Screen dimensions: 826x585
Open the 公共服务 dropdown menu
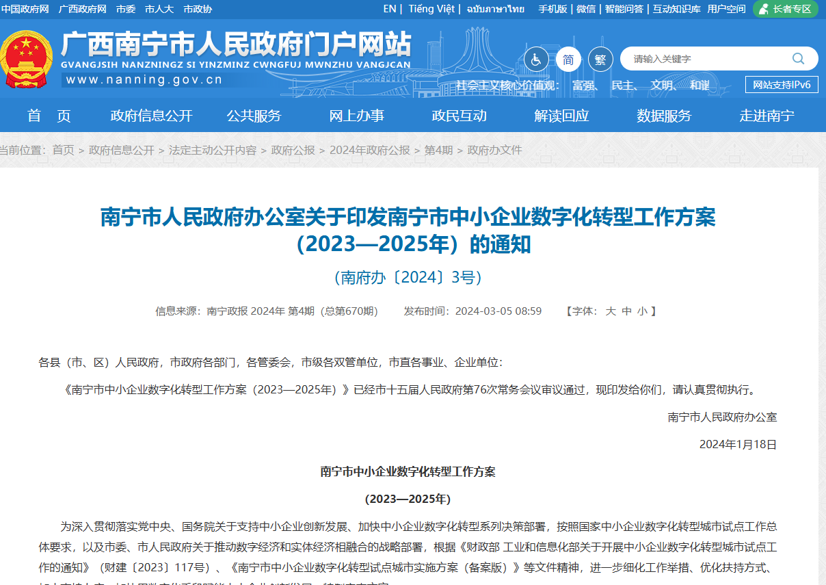(x=254, y=116)
